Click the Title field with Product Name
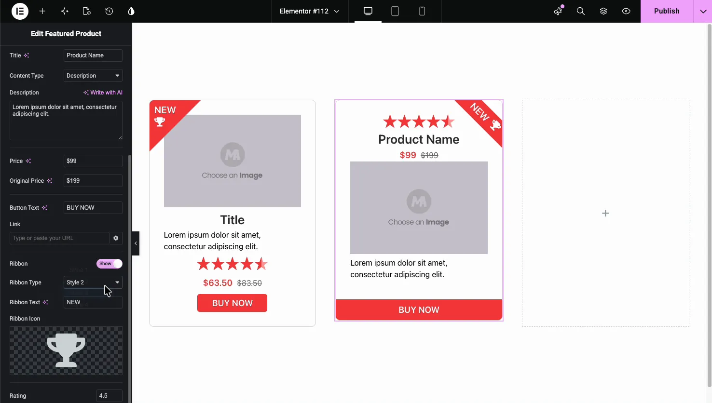The image size is (712, 403). pyautogui.click(x=93, y=55)
